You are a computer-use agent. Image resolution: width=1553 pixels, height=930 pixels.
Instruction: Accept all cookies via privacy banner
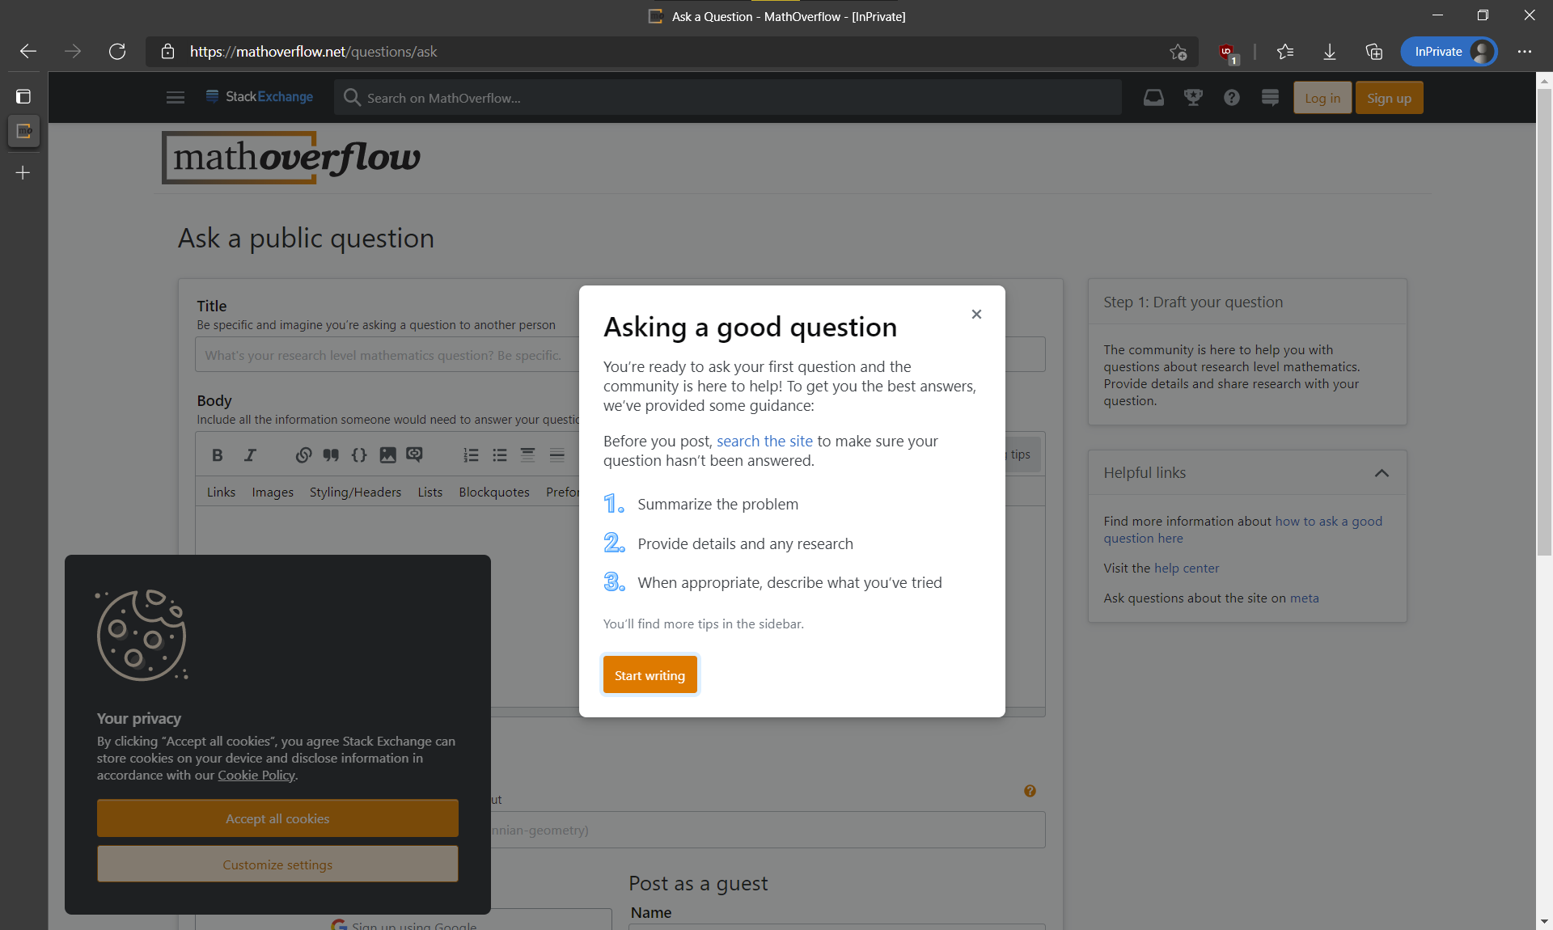coord(276,818)
